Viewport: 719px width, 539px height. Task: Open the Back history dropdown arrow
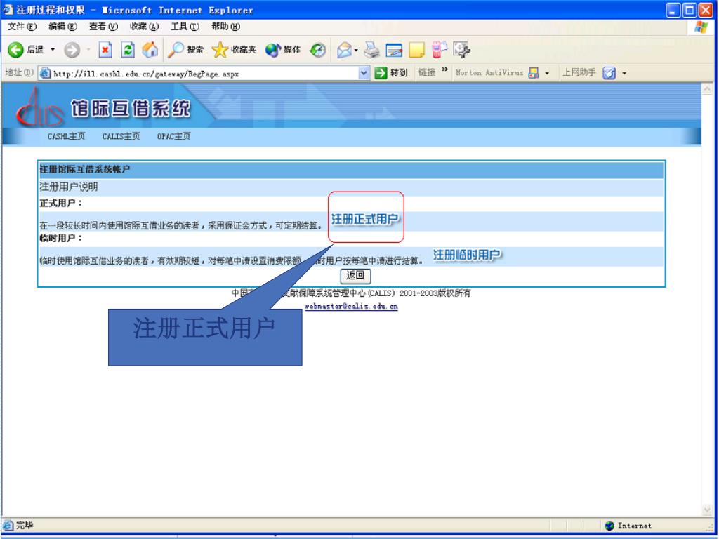click(52, 50)
